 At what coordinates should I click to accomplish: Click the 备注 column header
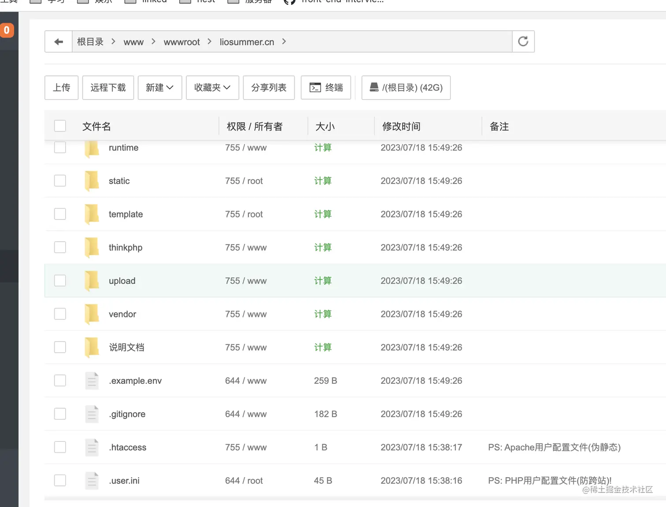pos(499,127)
